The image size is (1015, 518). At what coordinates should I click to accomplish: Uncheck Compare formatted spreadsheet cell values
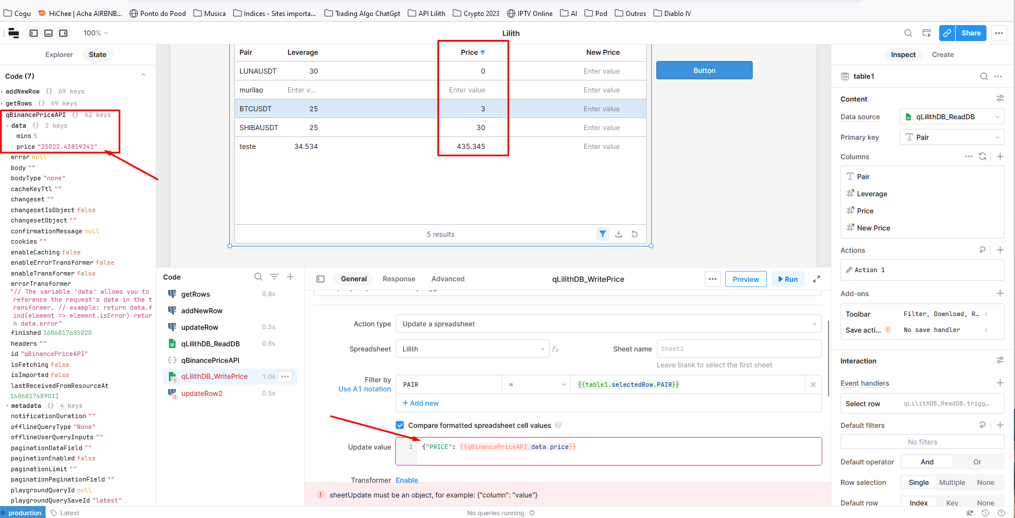(400, 425)
